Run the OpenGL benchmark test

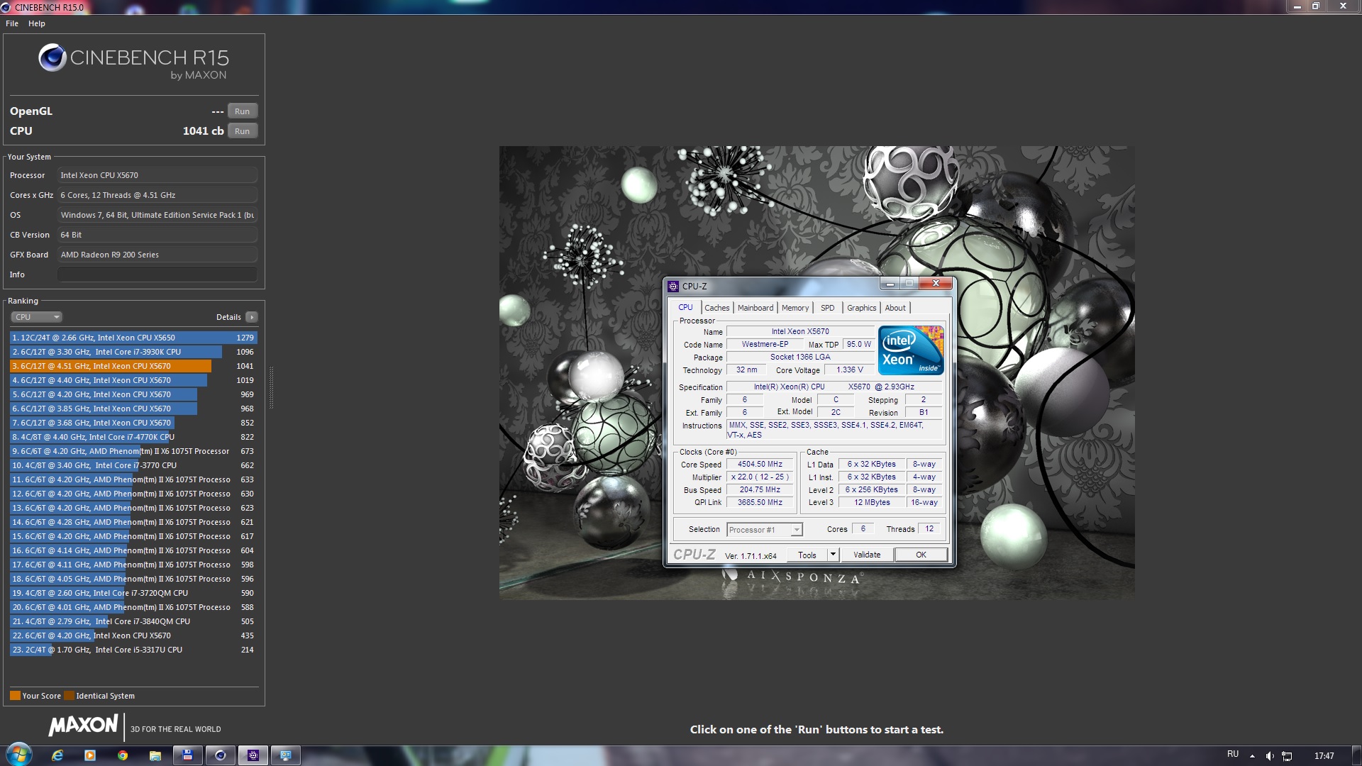(242, 111)
